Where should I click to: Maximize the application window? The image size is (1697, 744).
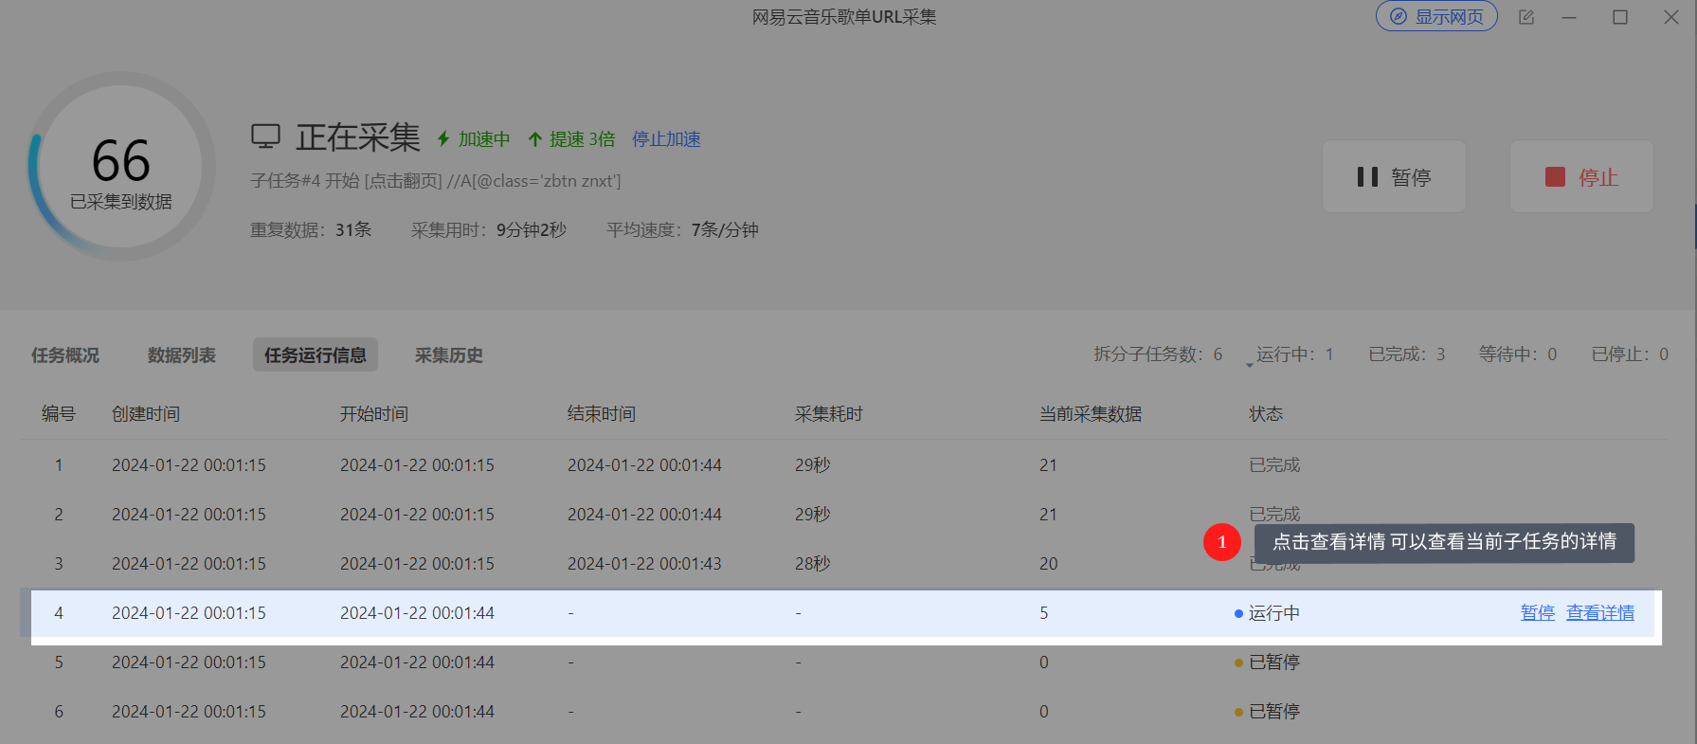coord(1620,17)
